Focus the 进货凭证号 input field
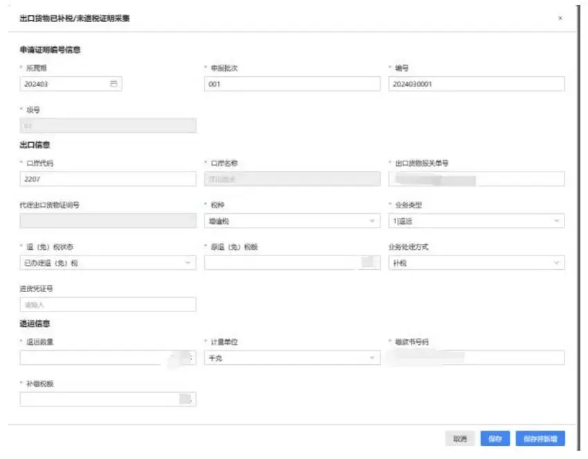 tap(108, 305)
